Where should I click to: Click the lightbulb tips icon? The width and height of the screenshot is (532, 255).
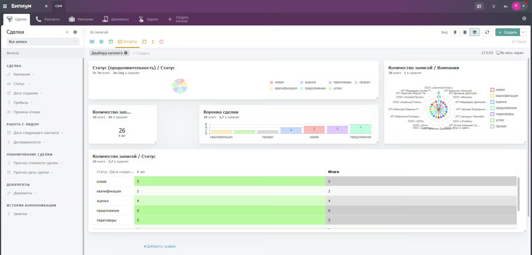(493, 6)
